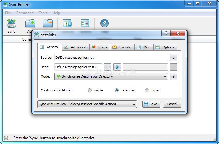Open the File menu

[8, 13]
